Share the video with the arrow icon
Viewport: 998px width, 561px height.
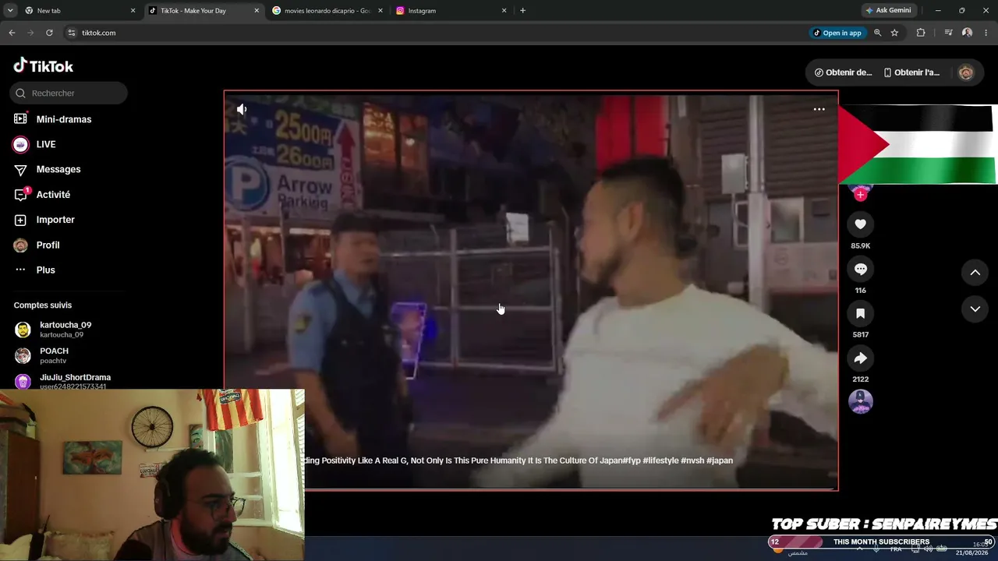click(x=861, y=358)
